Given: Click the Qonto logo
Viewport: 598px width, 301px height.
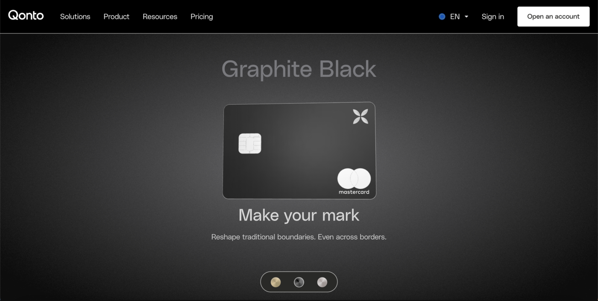Looking at the screenshot, I should point(26,16).
